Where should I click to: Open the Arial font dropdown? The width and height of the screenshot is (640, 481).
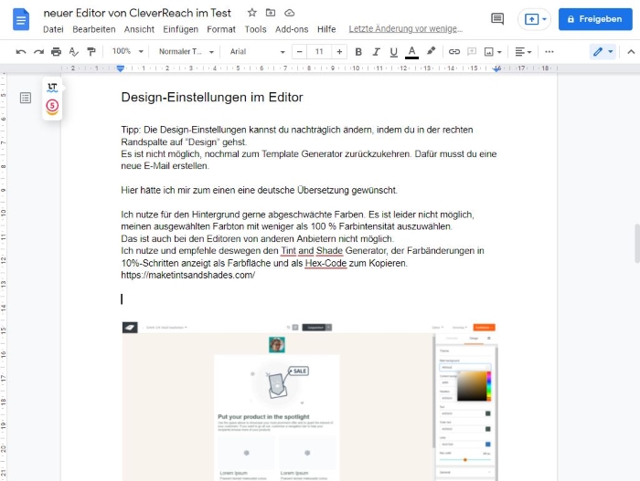[257, 52]
